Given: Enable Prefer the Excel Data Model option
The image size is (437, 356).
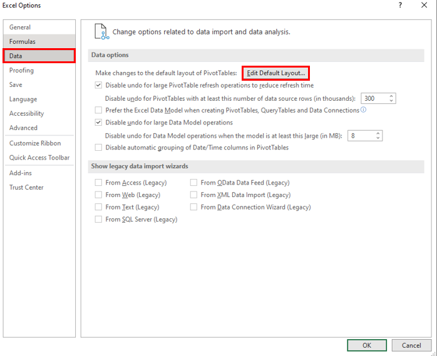Looking at the screenshot, I should [x=98, y=110].
